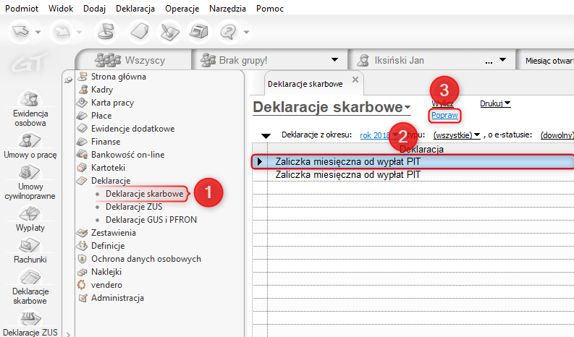Open Zestawienia in navigation tree
This screenshot has width=574, height=337.
[113, 233]
